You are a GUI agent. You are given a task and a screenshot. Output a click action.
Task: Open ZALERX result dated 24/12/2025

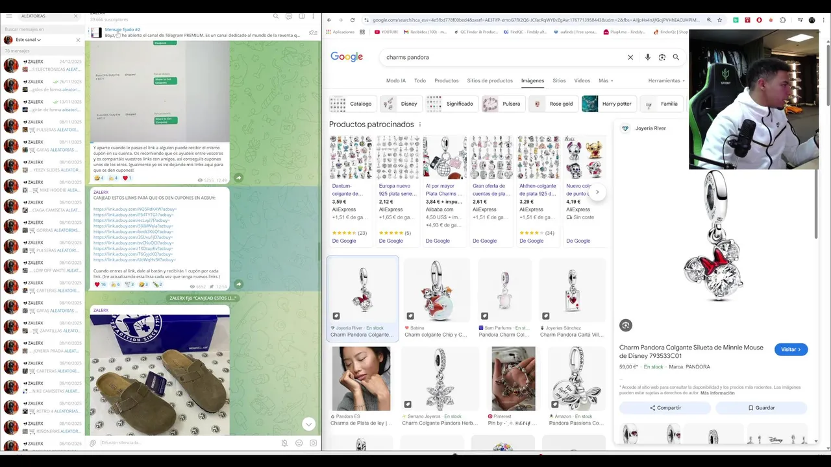[x=42, y=66]
